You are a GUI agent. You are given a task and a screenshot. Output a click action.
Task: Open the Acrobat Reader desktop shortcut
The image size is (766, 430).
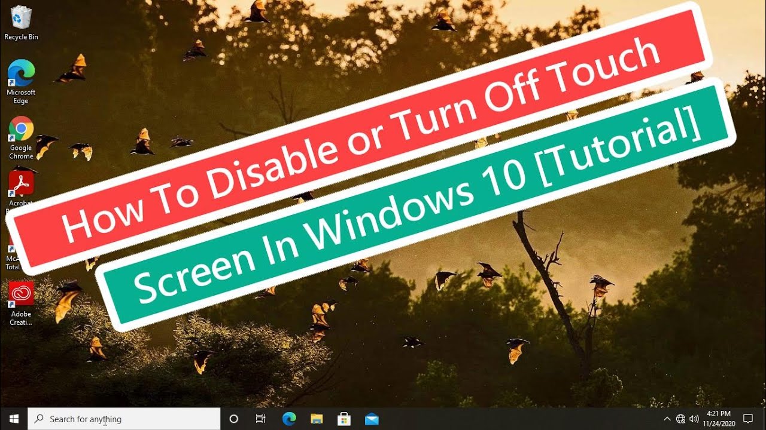(x=21, y=185)
